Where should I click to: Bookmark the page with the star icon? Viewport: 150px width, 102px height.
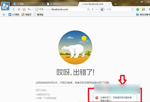88,9
